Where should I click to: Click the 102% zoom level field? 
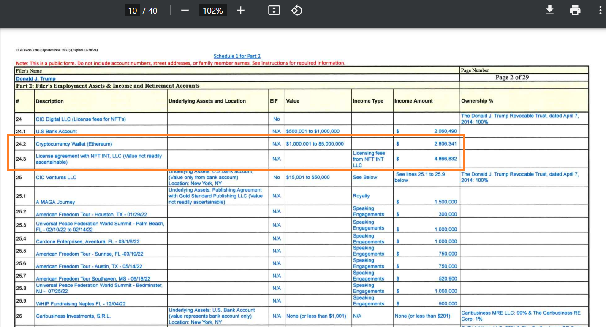pos(212,11)
